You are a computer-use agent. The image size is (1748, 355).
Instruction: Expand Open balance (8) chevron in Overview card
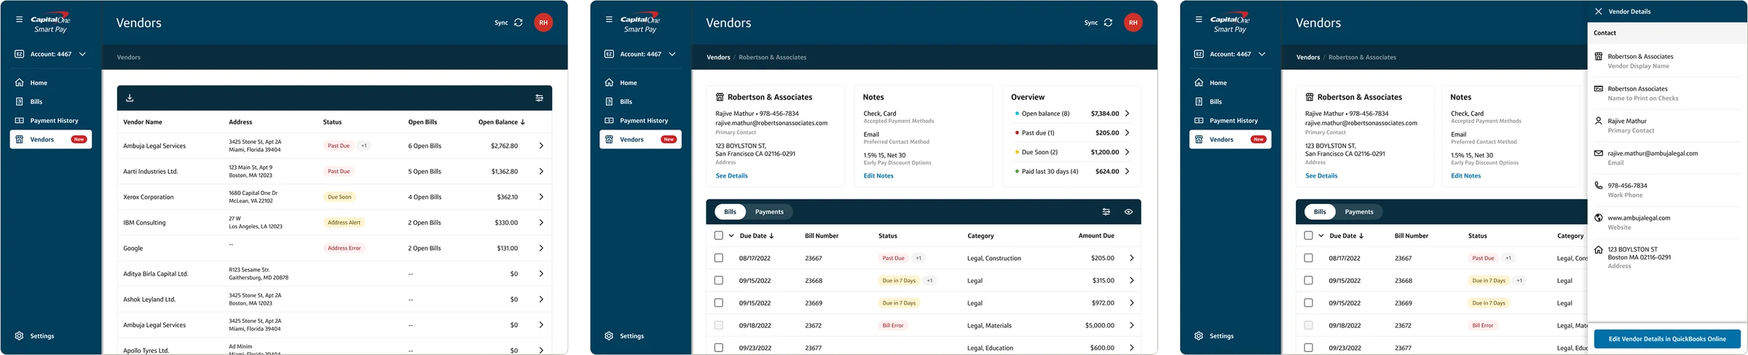(1127, 113)
